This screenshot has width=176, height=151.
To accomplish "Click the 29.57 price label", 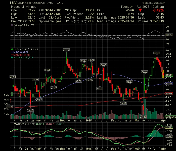I will point(39,100).
